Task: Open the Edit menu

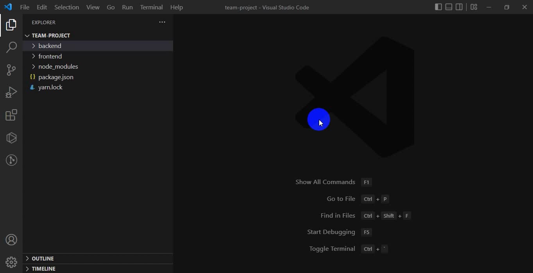Action: tap(42, 7)
